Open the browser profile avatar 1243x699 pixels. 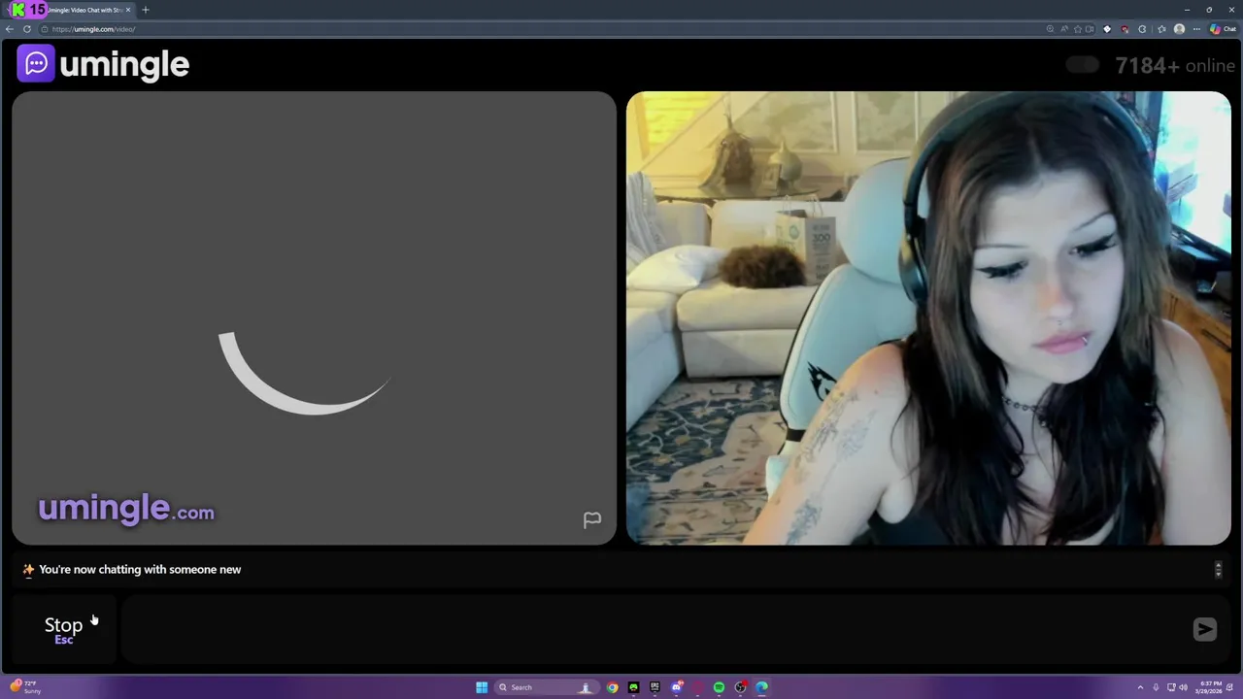click(x=1179, y=29)
